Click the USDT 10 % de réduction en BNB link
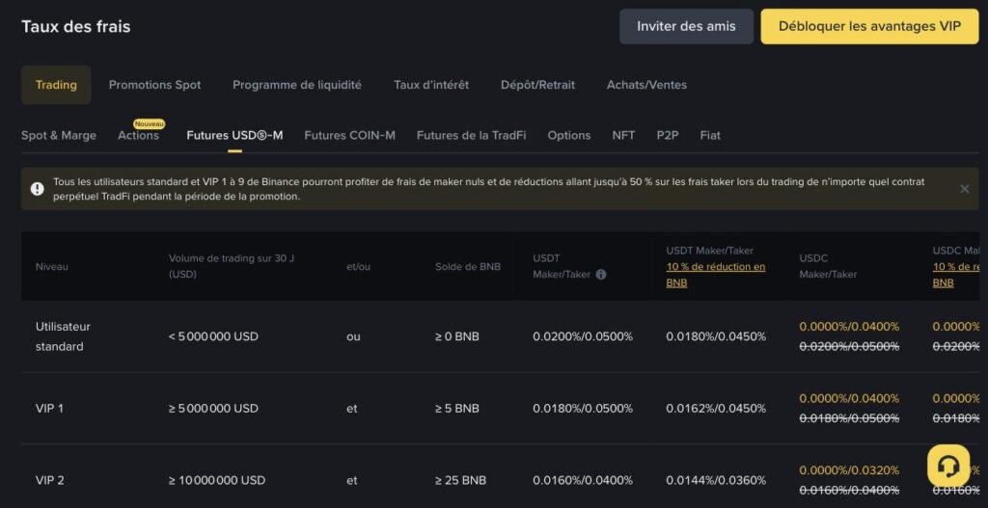988x508 pixels. 715,275
